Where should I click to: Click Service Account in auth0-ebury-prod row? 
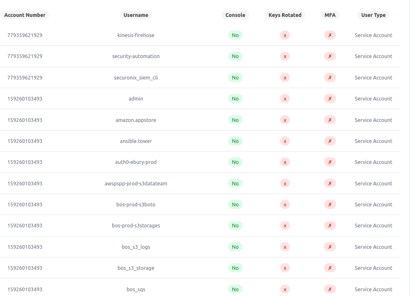(x=373, y=162)
